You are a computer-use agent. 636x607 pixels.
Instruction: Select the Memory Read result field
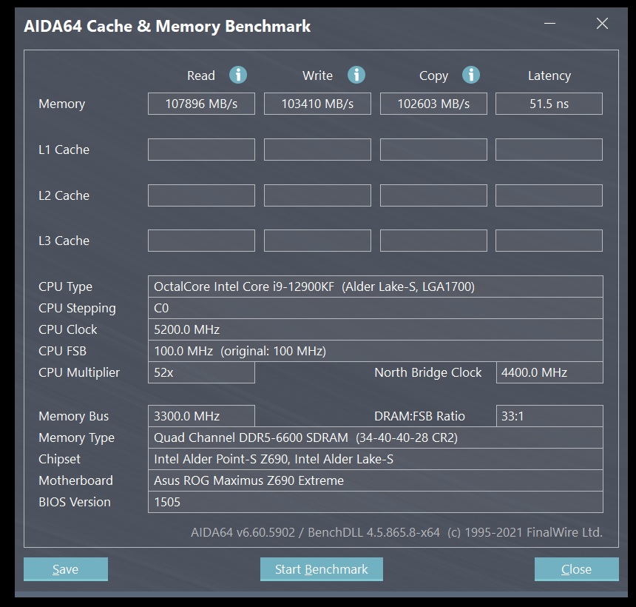point(201,104)
